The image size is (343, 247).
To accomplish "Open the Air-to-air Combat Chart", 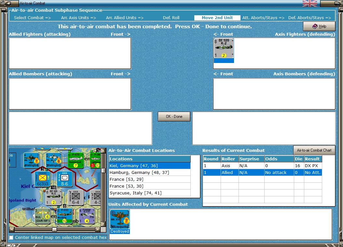I will point(314,150).
